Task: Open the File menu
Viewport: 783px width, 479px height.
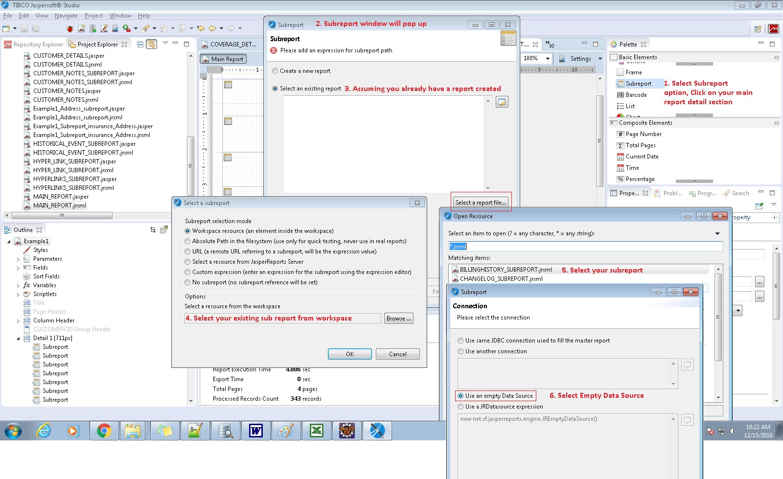Action: point(7,16)
